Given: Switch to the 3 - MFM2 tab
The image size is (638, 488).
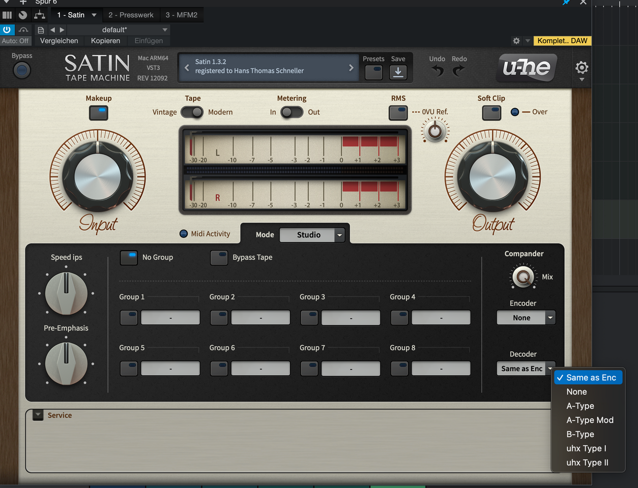Looking at the screenshot, I should [x=182, y=15].
